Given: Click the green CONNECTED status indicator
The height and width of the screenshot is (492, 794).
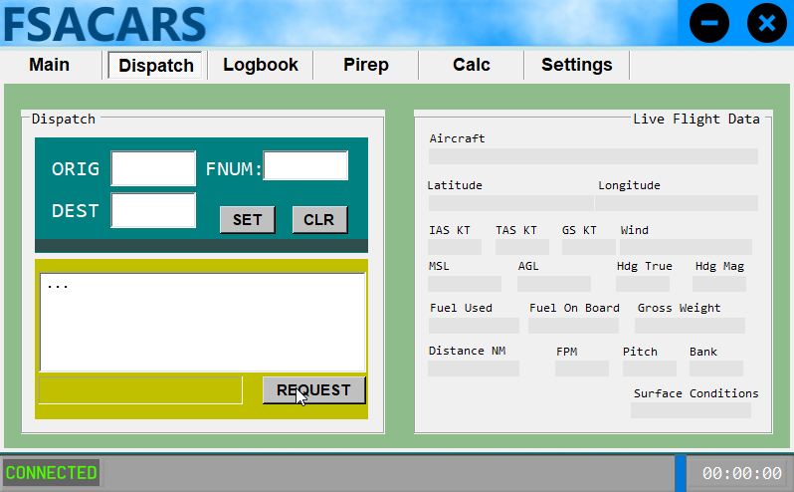Looking at the screenshot, I should pyautogui.click(x=52, y=472).
